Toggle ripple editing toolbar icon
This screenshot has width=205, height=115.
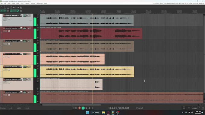pos(8,11)
